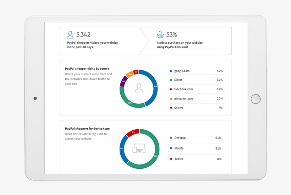291x195 pixels.
Task: Click the 'PayPal shopper visits by source' heading
Action: 87,69
